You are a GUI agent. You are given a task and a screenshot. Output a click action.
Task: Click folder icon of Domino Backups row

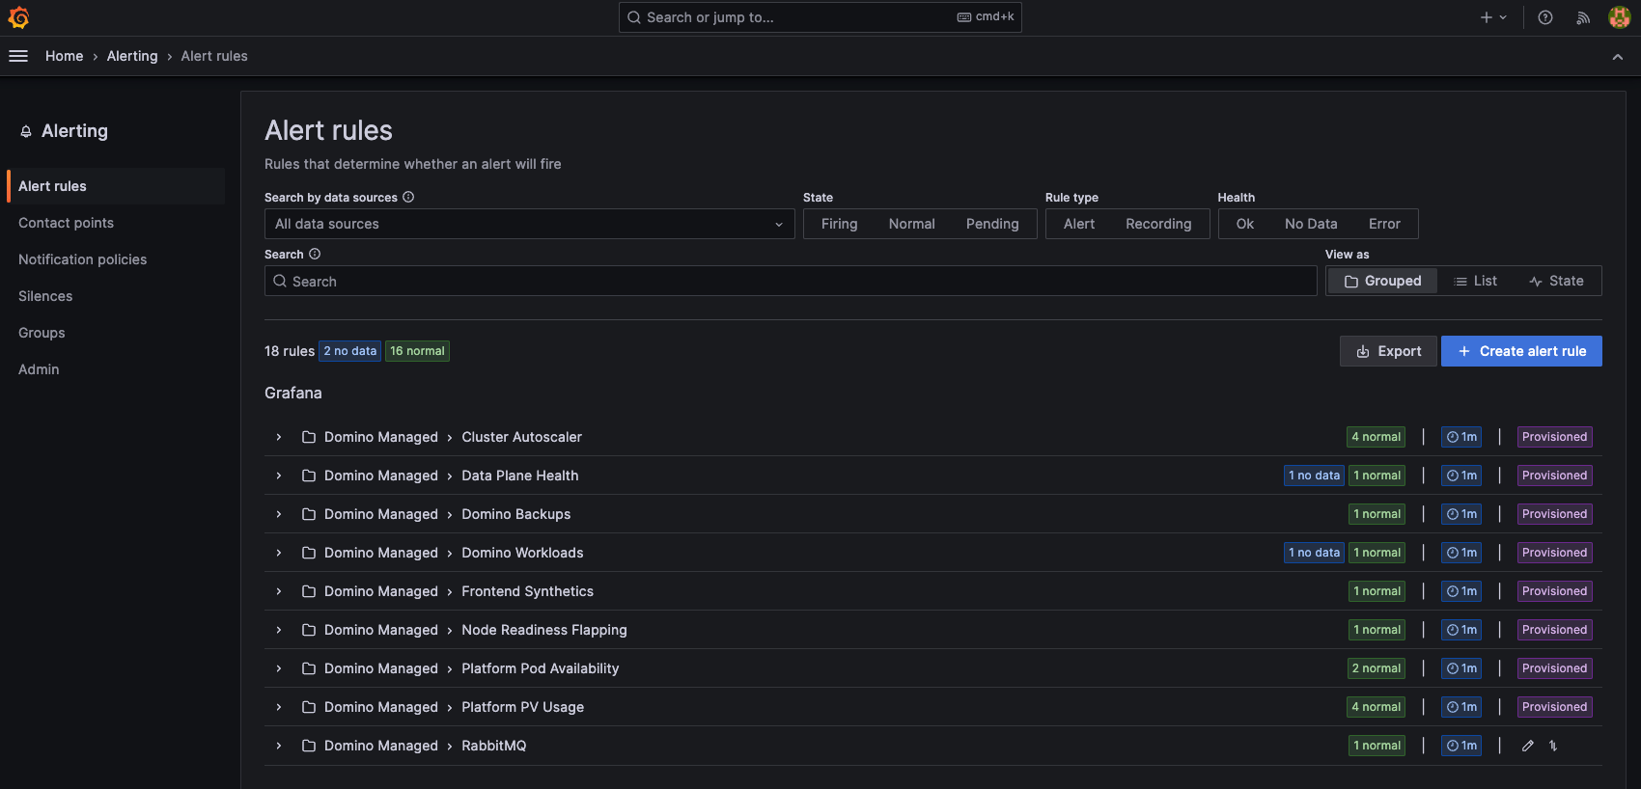(309, 514)
